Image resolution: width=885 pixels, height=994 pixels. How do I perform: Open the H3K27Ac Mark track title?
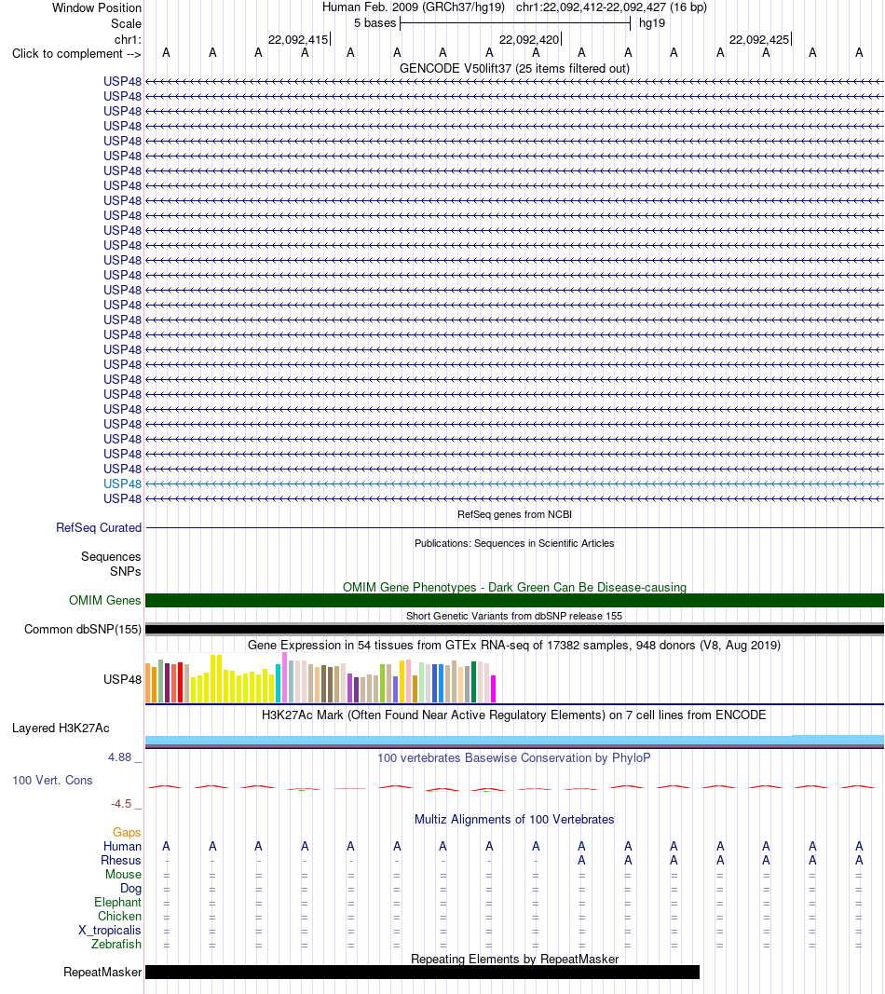click(514, 715)
